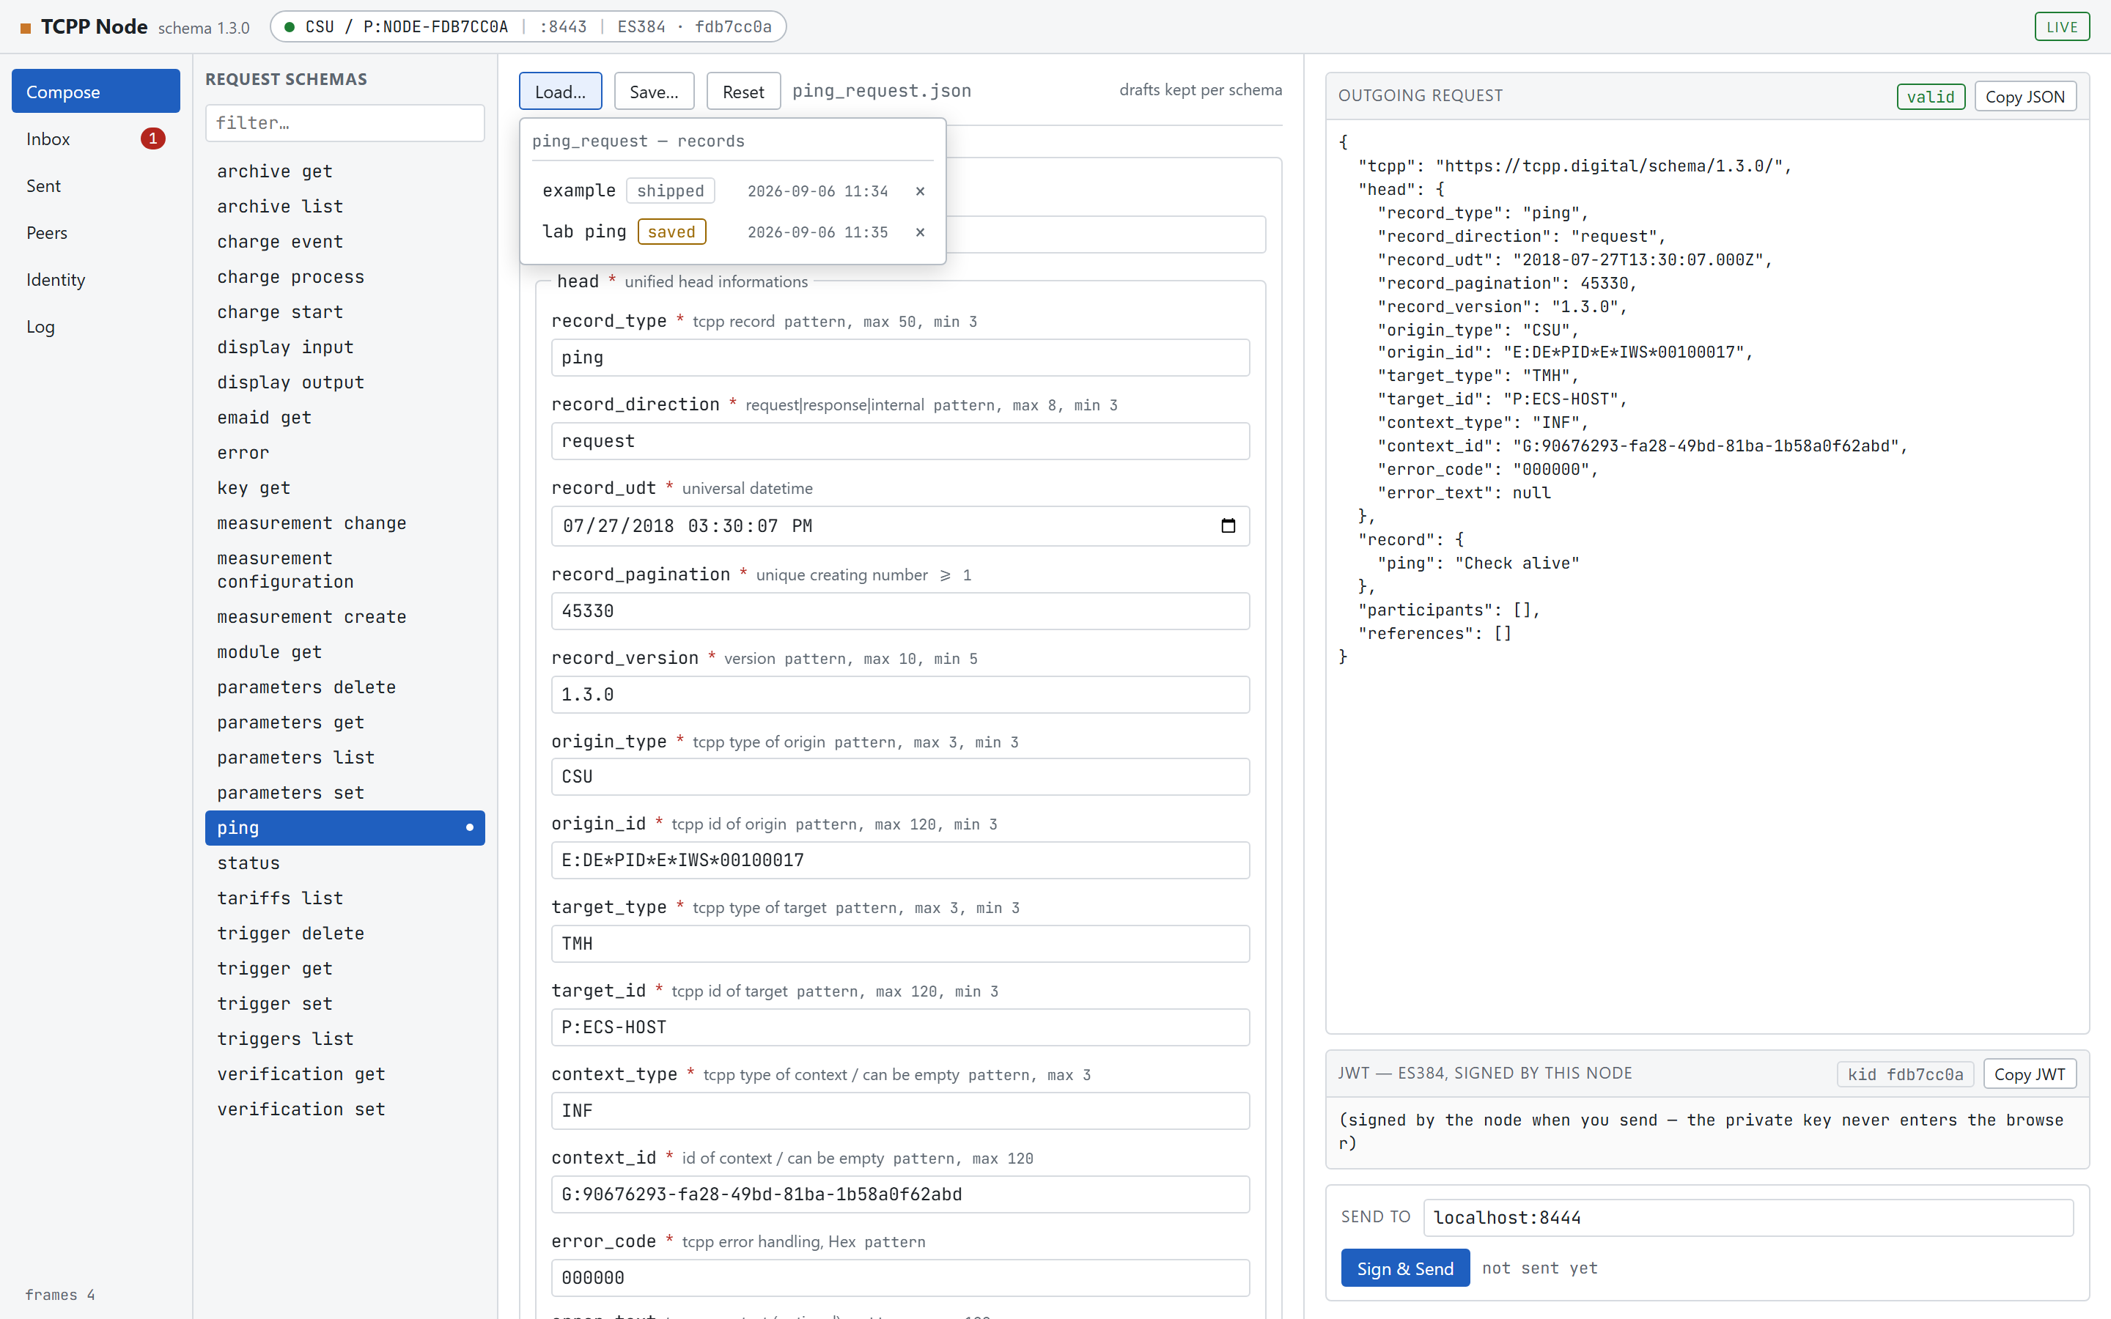Select the 'archive get' schema
Viewport: 2111px width, 1319px height.
pos(345,172)
